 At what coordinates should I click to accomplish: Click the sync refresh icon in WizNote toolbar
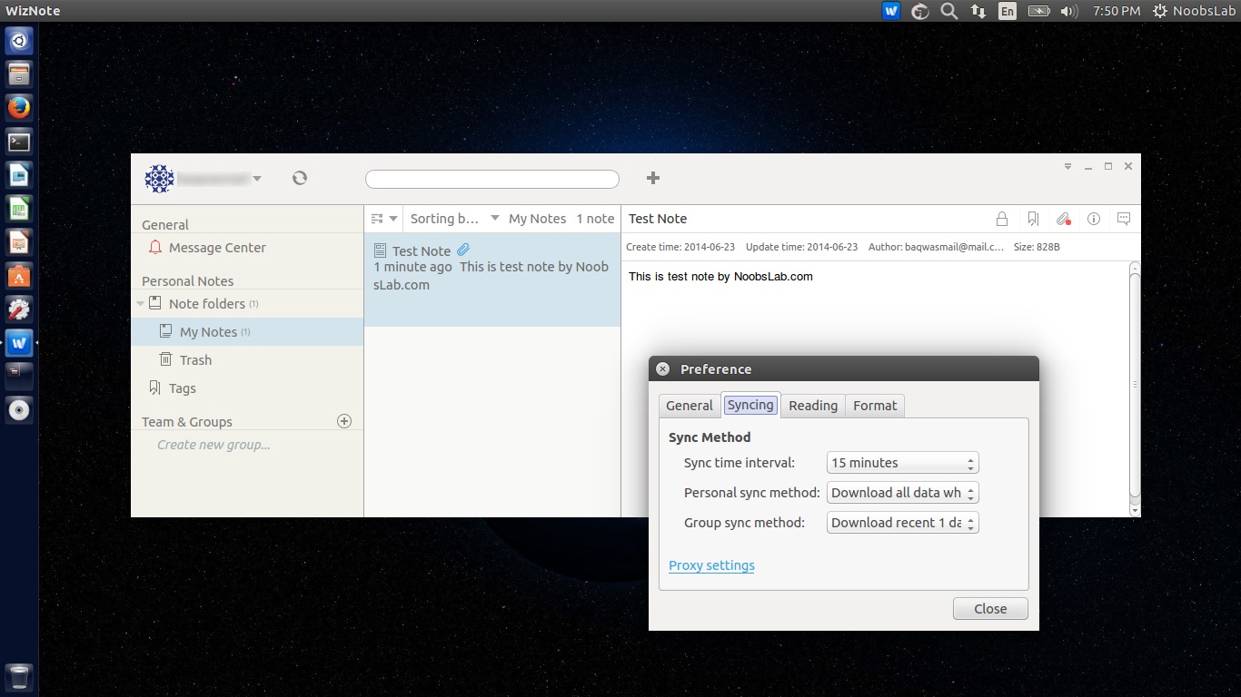point(300,178)
